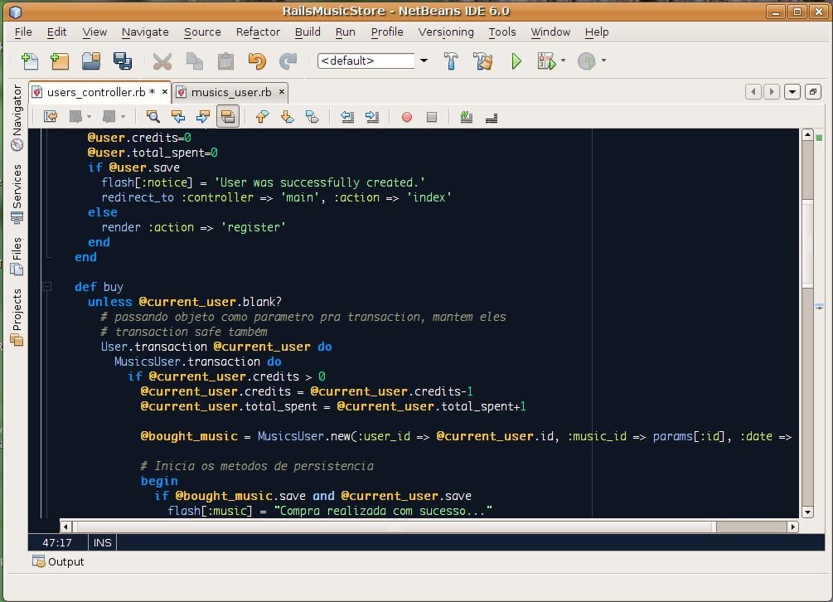
Task: Click the Redo arrow icon
Action: [288, 61]
